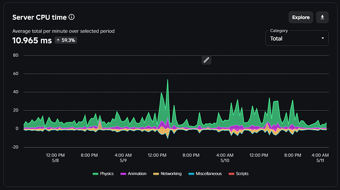Open the Explore view

pyautogui.click(x=301, y=17)
